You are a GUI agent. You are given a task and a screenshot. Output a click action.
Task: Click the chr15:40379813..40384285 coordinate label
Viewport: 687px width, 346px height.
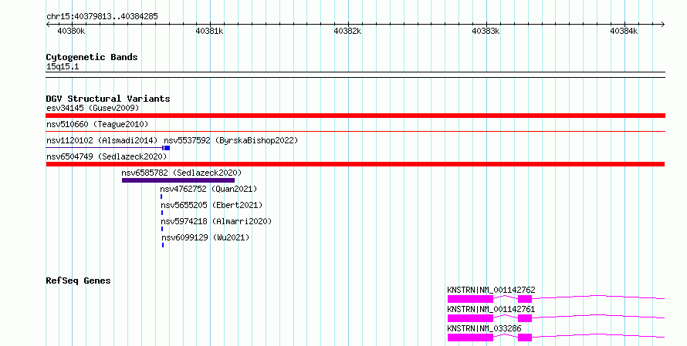pos(102,17)
